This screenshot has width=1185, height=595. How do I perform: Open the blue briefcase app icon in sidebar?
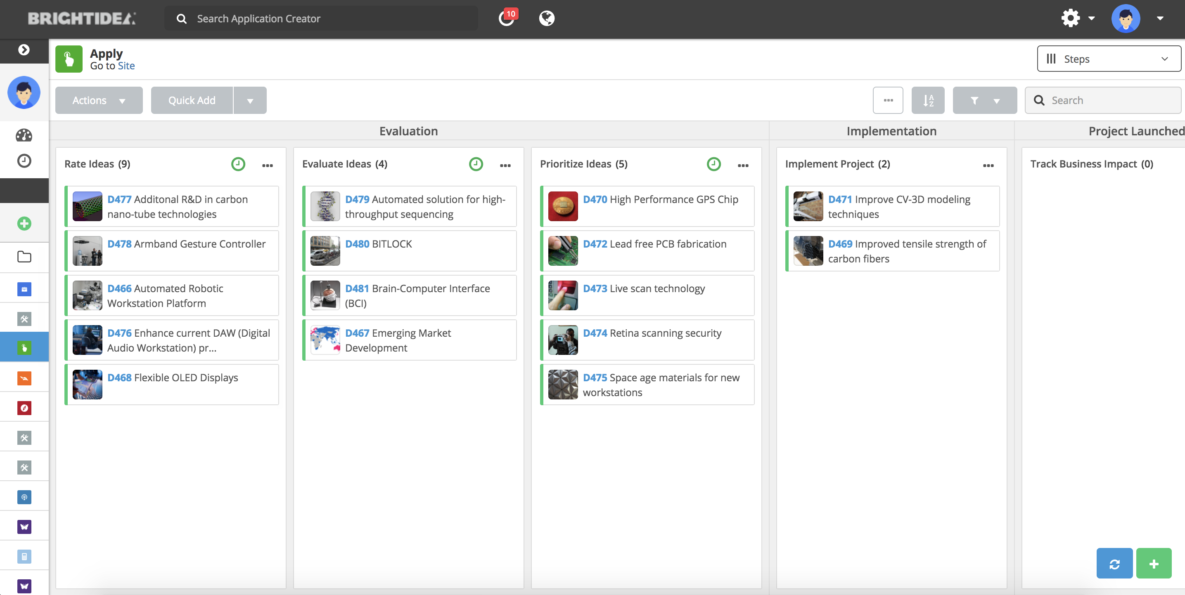tap(24, 289)
